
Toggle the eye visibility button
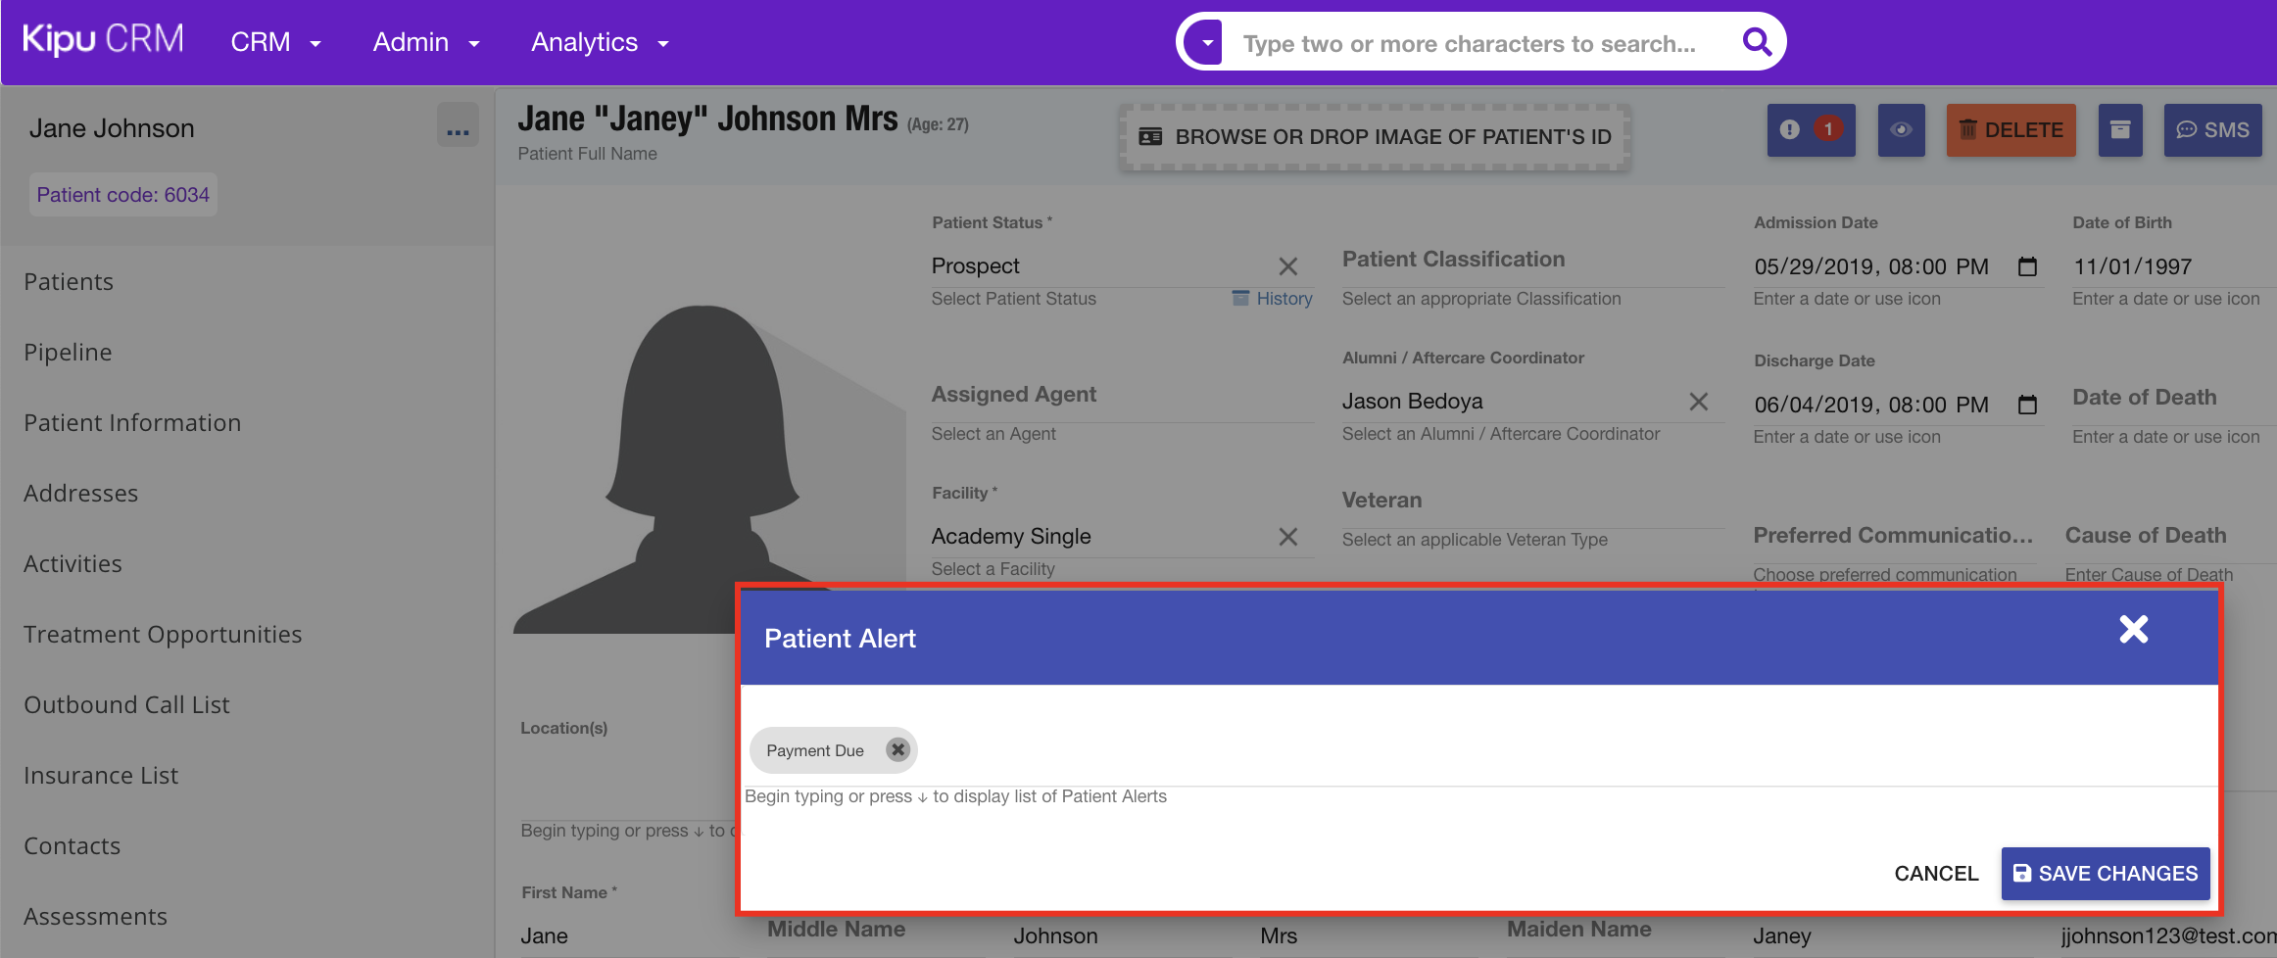tap(1901, 130)
